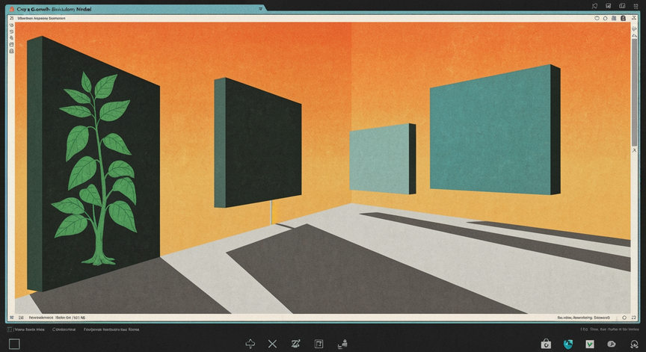Click the X cross icon in bottom toolbar

272,344
